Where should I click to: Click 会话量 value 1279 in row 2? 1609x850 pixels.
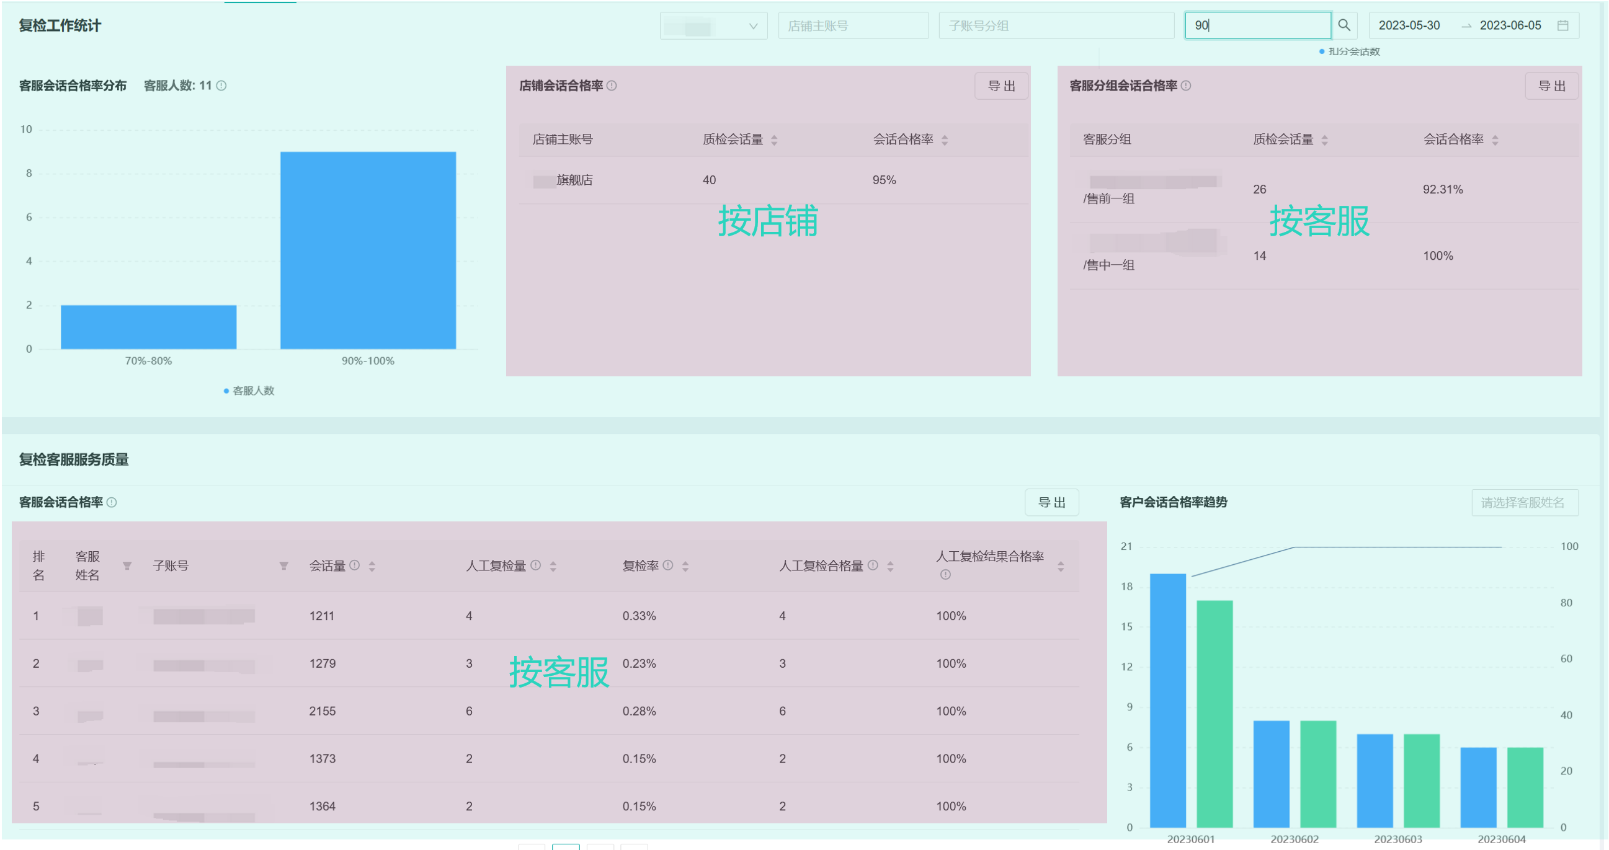click(x=323, y=664)
